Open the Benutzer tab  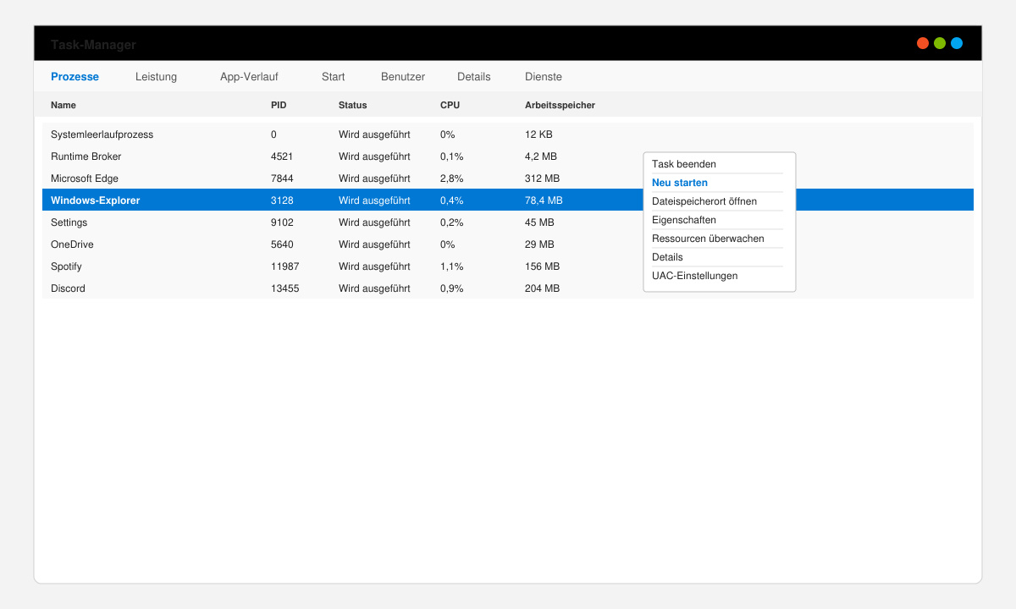[x=403, y=76]
